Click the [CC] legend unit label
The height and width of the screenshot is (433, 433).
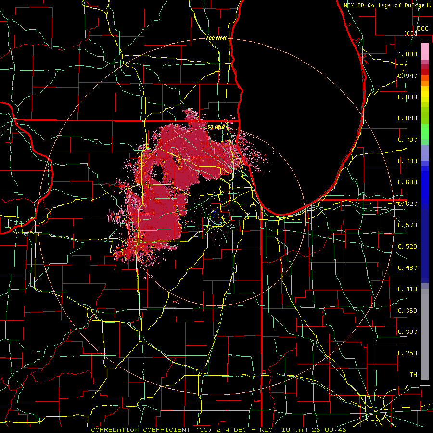coord(410,33)
